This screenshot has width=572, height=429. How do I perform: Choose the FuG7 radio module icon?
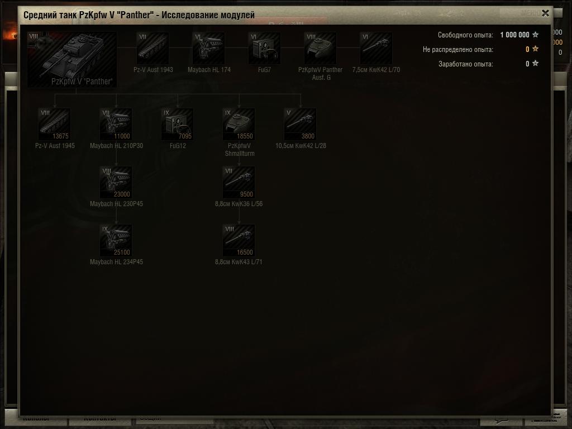tap(264, 48)
